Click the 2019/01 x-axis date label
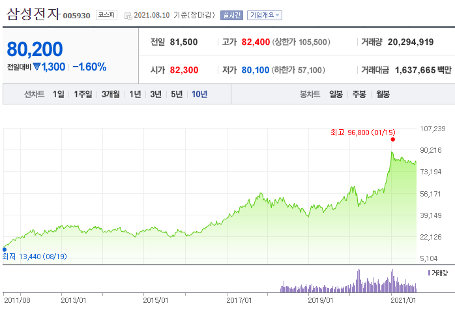The image size is (455, 312). (x=320, y=300)
